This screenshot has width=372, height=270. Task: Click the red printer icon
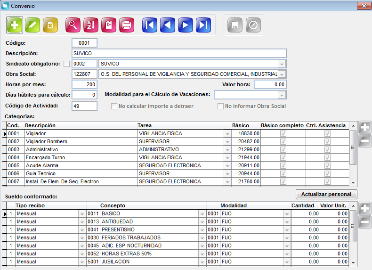[x=127, y=25]
